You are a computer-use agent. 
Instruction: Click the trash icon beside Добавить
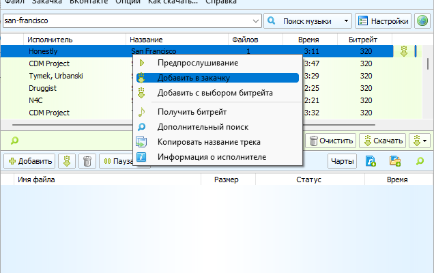click(87, 161)
